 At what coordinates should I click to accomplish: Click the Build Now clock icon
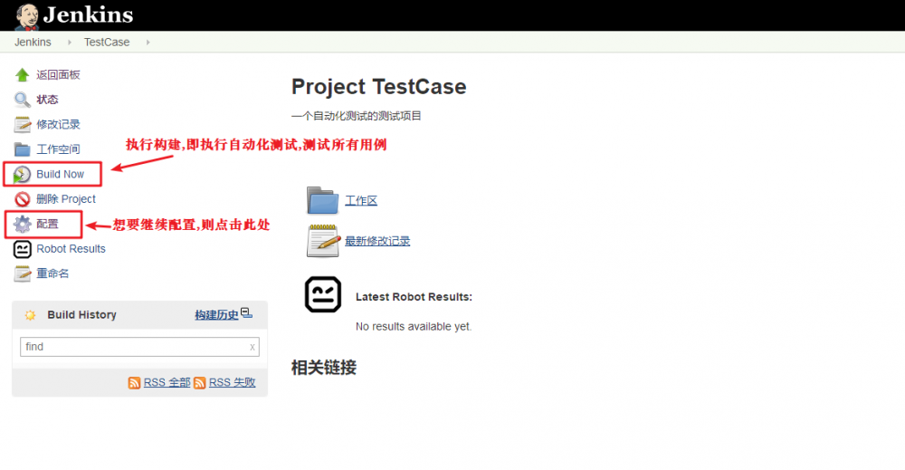[x=22, y=175]
